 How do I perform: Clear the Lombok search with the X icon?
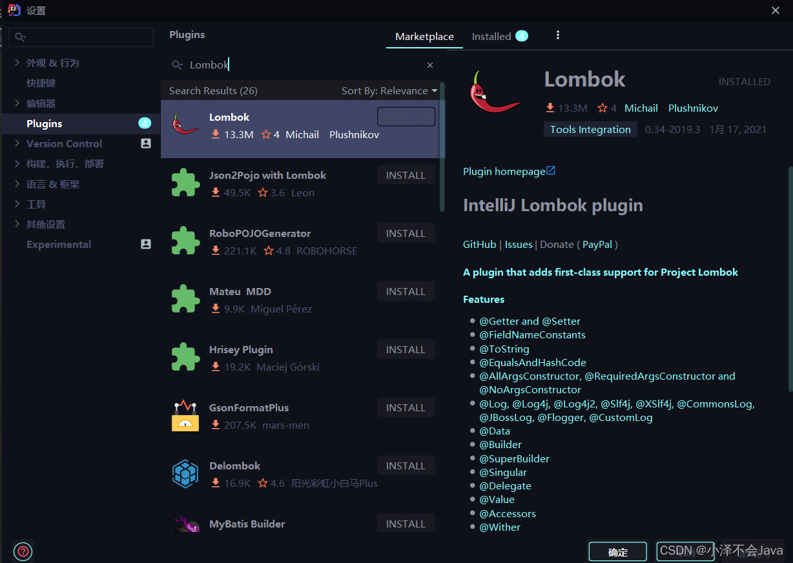click(x=429, y=65)
